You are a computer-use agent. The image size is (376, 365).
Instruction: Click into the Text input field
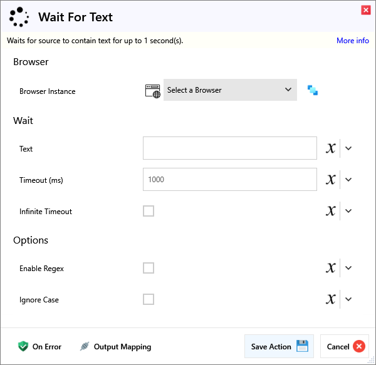pyautogui.click(x=229, y=148)
